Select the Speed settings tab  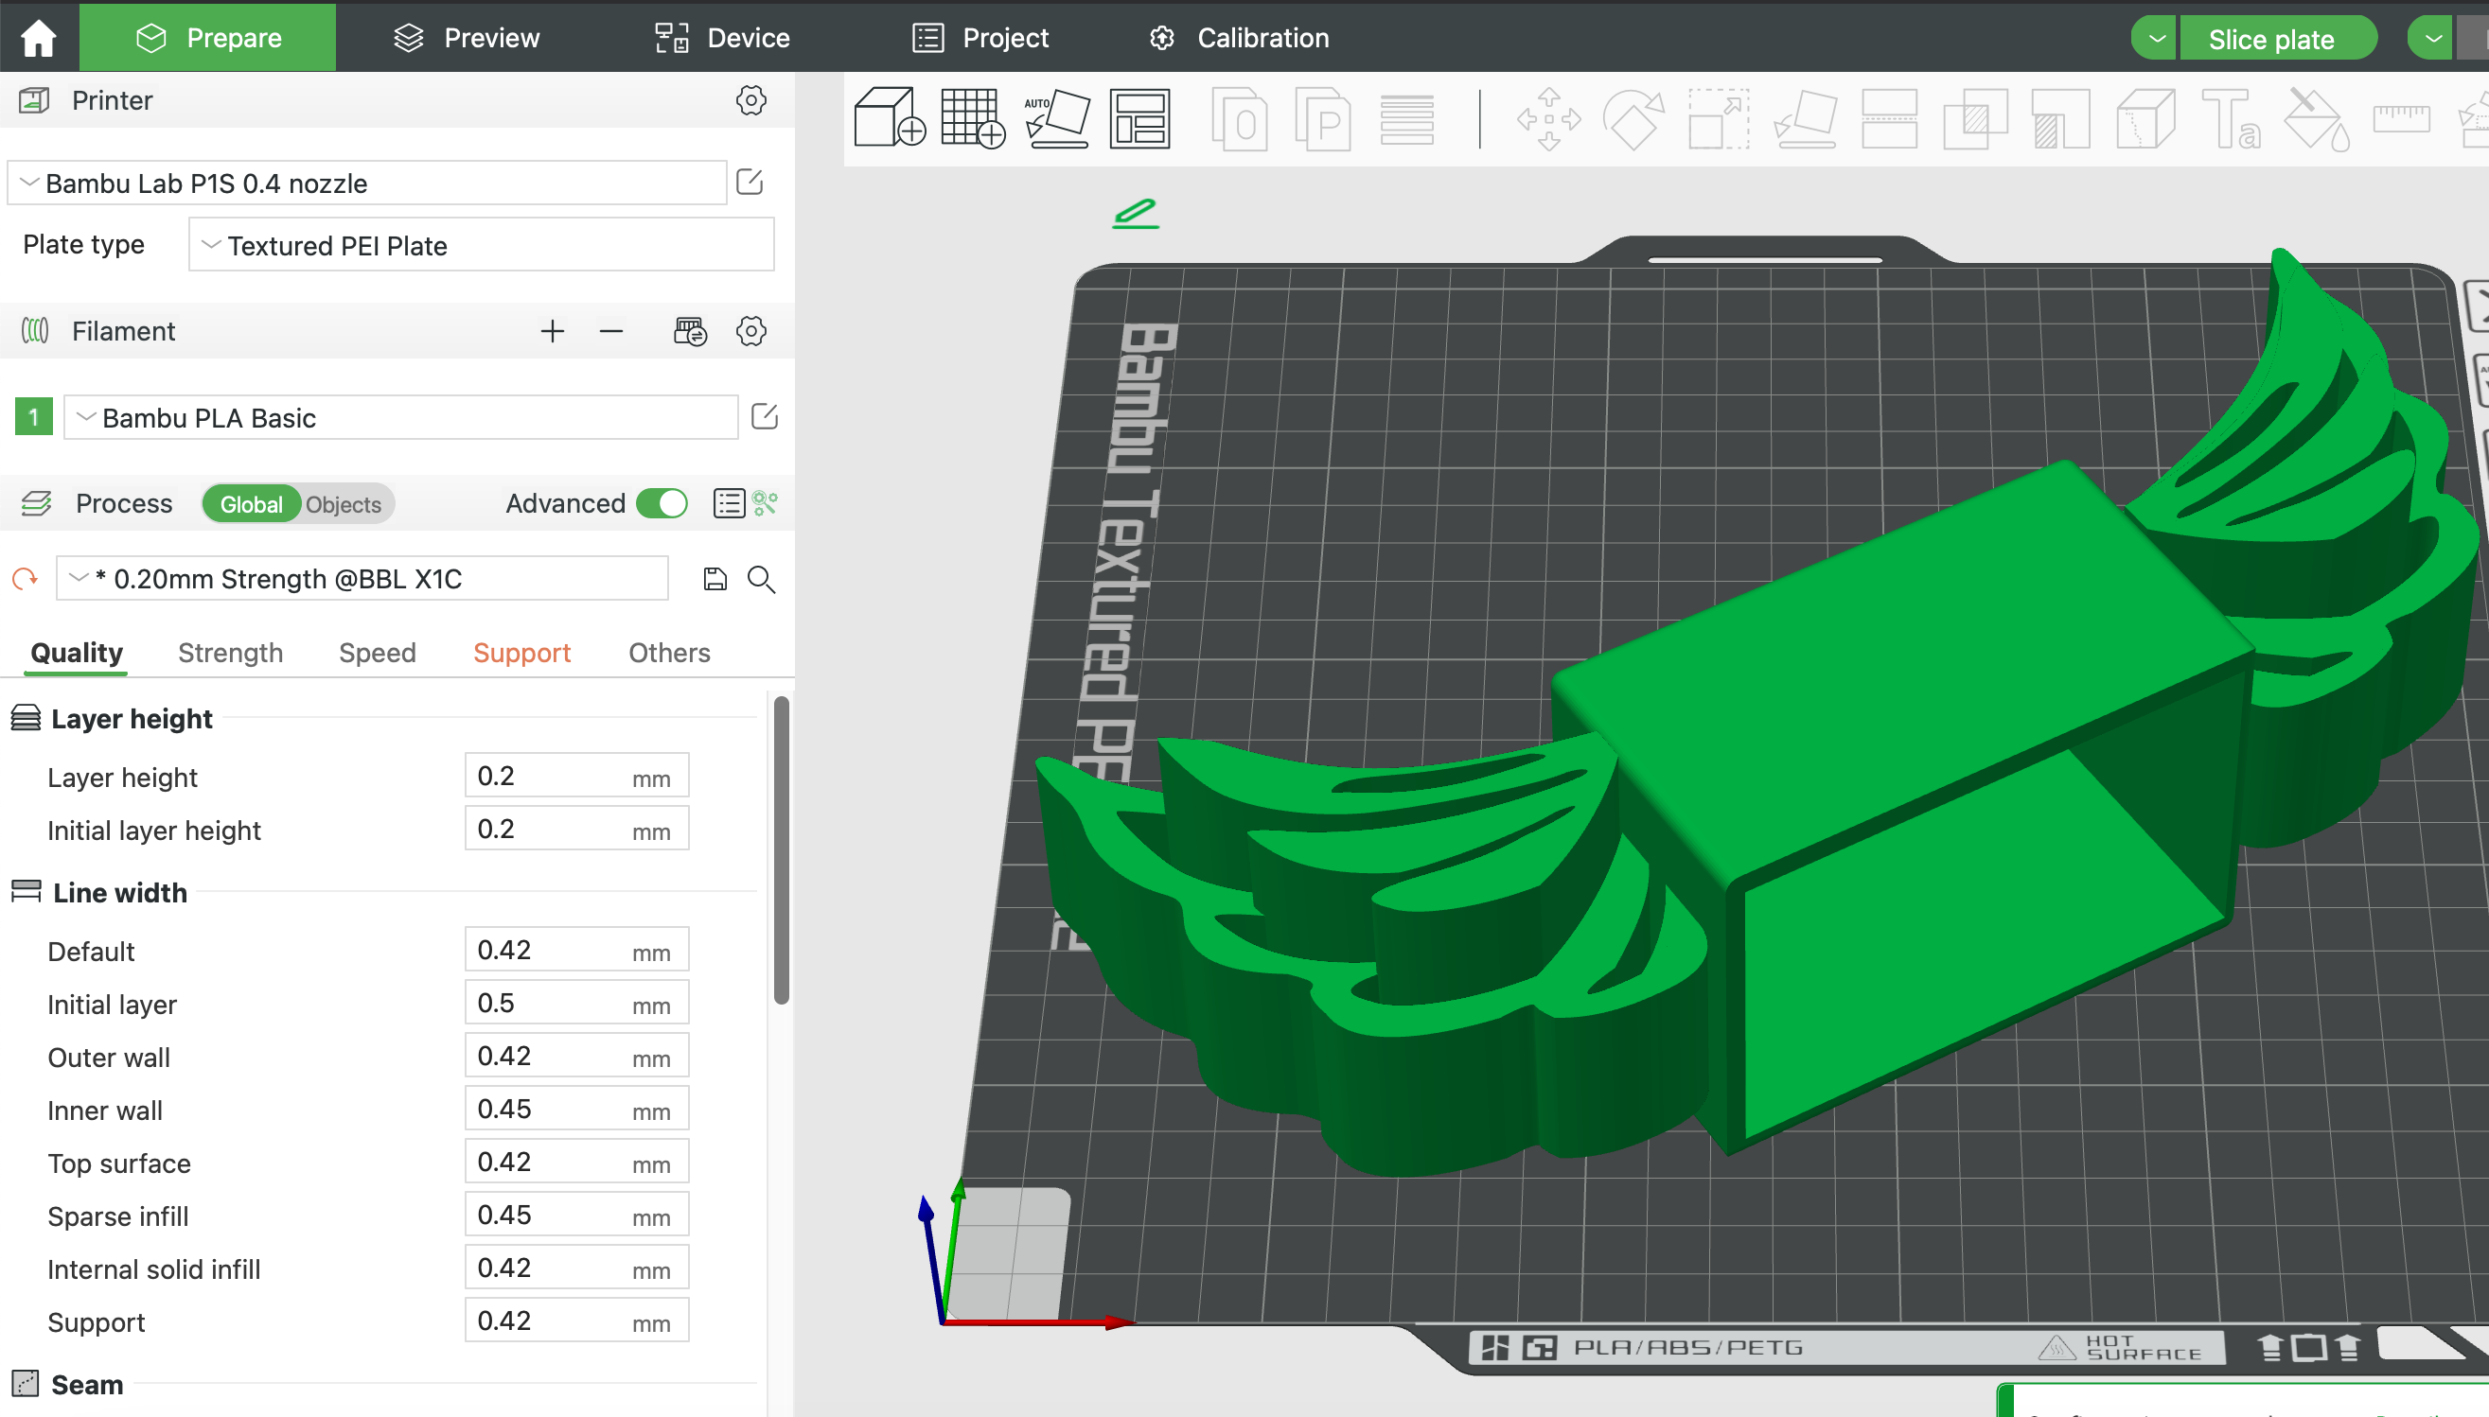pyautogui.click(x=378, y=652)
